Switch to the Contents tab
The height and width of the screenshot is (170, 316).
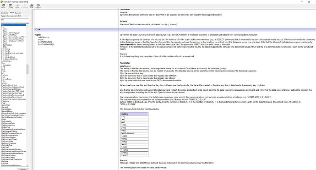pyautogui.click(x=5, y=13)
